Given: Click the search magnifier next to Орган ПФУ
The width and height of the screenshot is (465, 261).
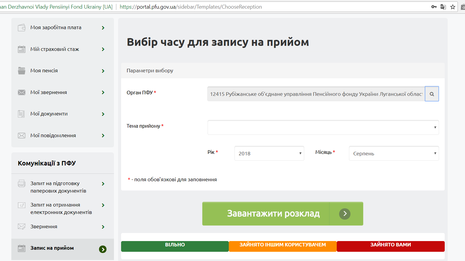Looking at the screenshot, I should pos(432,94).
